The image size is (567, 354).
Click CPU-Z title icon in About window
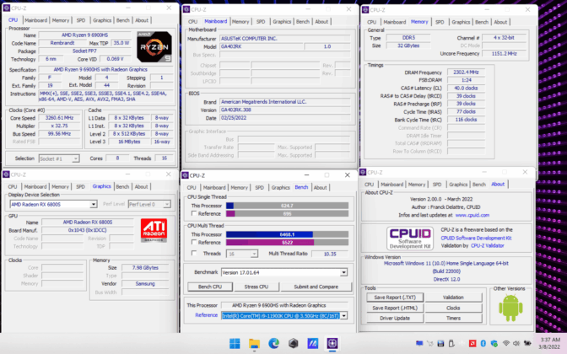[363, 172]
